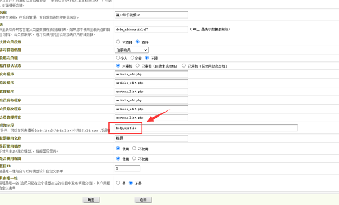This screenshot has height=205, width=339.
Task: Click the 会员发布程序 article_add.php field
Action: (x=151, y=100)
